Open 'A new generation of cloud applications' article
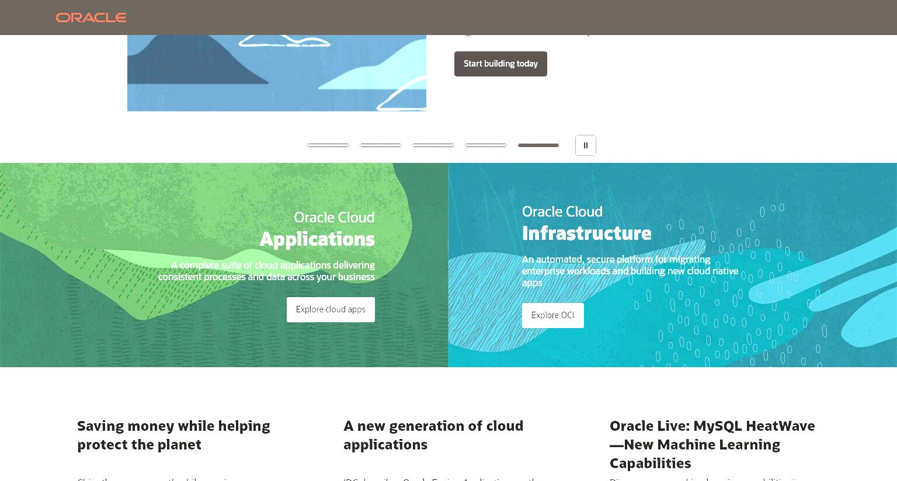Image resolution: width=897 pixels, height=481 pixels. click(x=433, y=435)
